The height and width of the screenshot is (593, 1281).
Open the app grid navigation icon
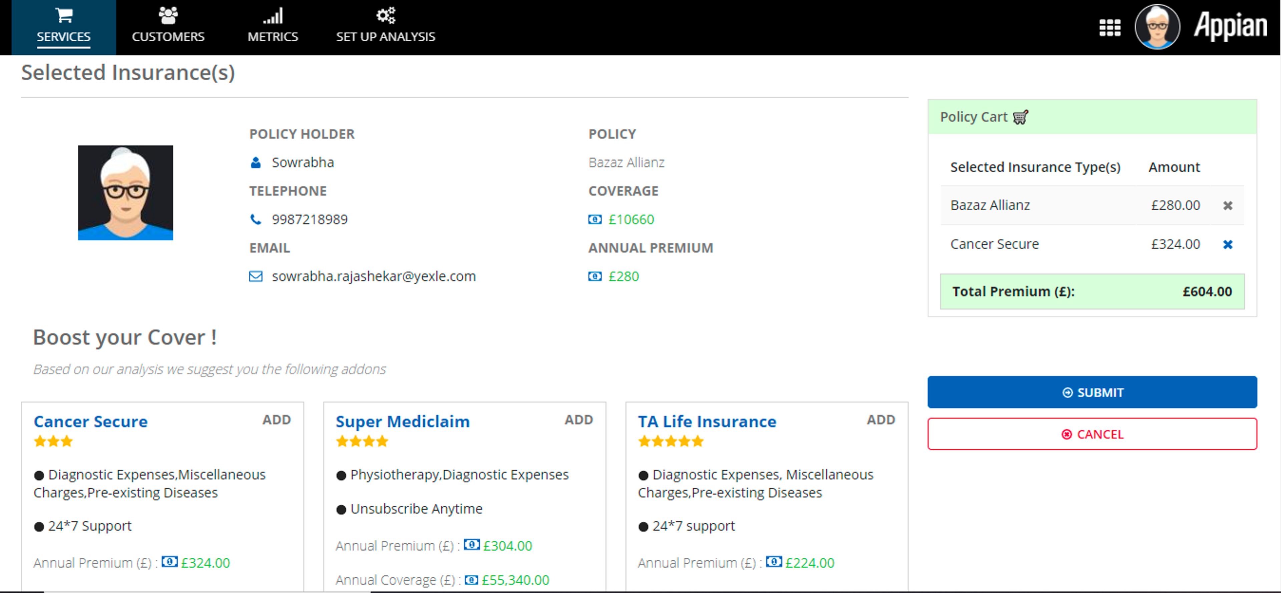pyautogui.click(x=1110, y=28)
